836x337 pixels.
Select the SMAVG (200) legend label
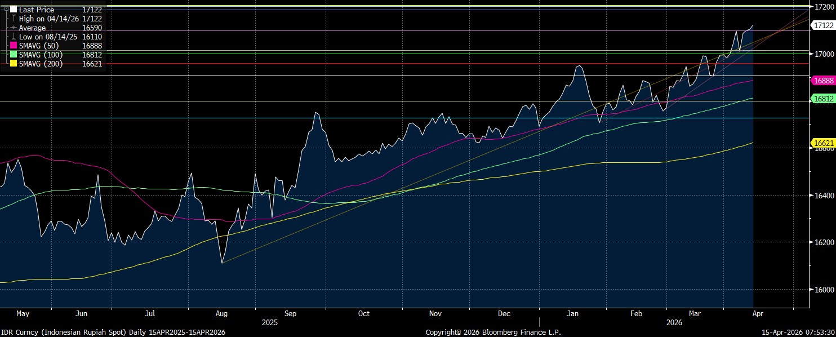pyautogui.click(x=41, y=64)
